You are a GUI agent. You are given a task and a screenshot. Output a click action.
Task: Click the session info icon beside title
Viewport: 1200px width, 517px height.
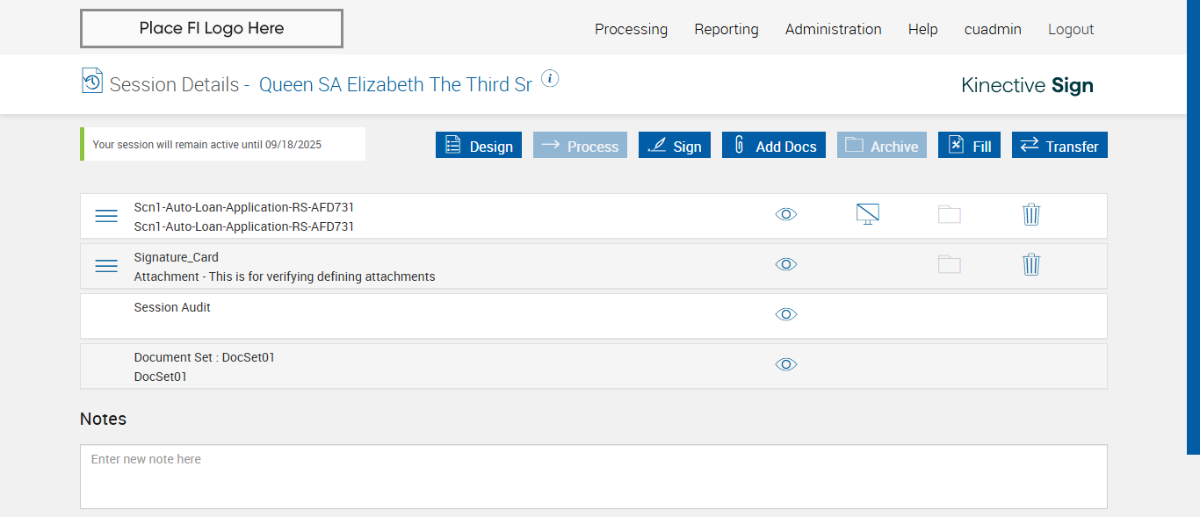point(550,79)
